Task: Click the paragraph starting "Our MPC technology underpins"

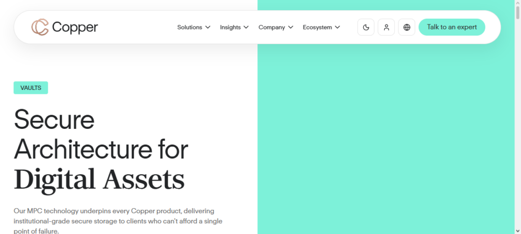Action: coord(118,221)
